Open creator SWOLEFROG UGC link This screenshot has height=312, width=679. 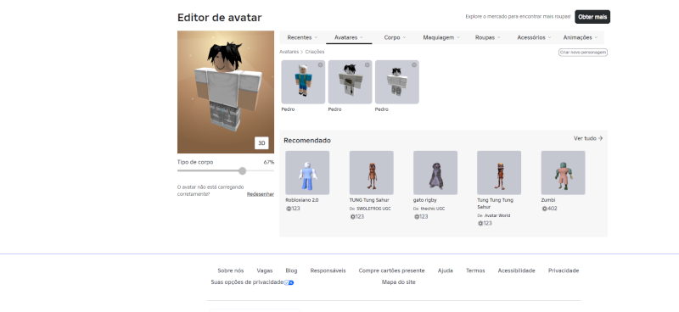373,209
